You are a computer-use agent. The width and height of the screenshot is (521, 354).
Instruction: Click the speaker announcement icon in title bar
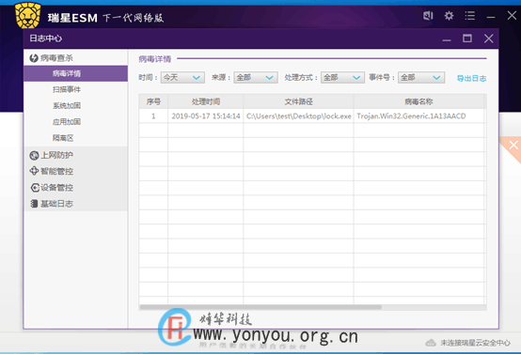[428, 16]
